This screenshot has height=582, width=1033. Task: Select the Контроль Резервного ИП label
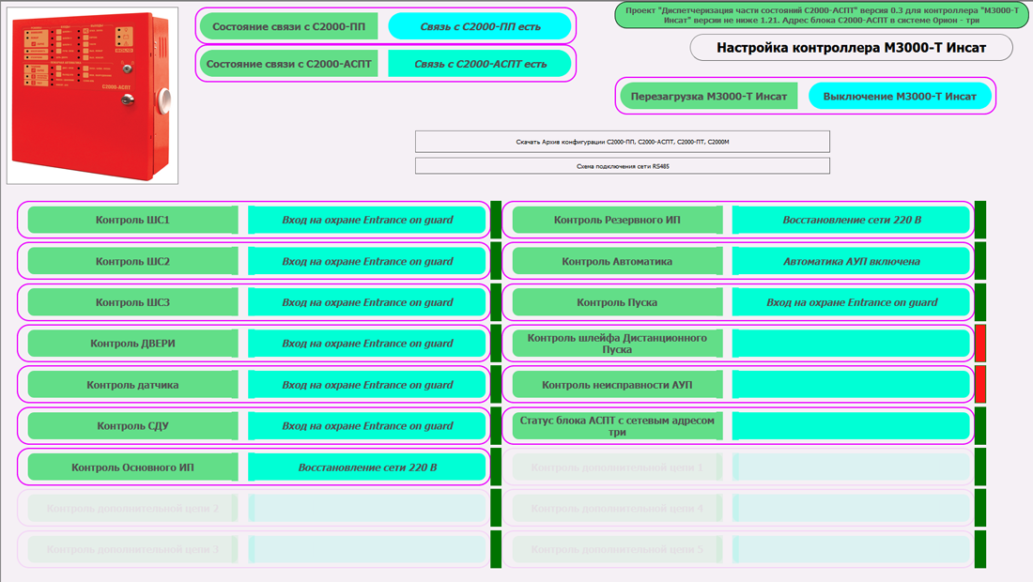click(617, 220)
